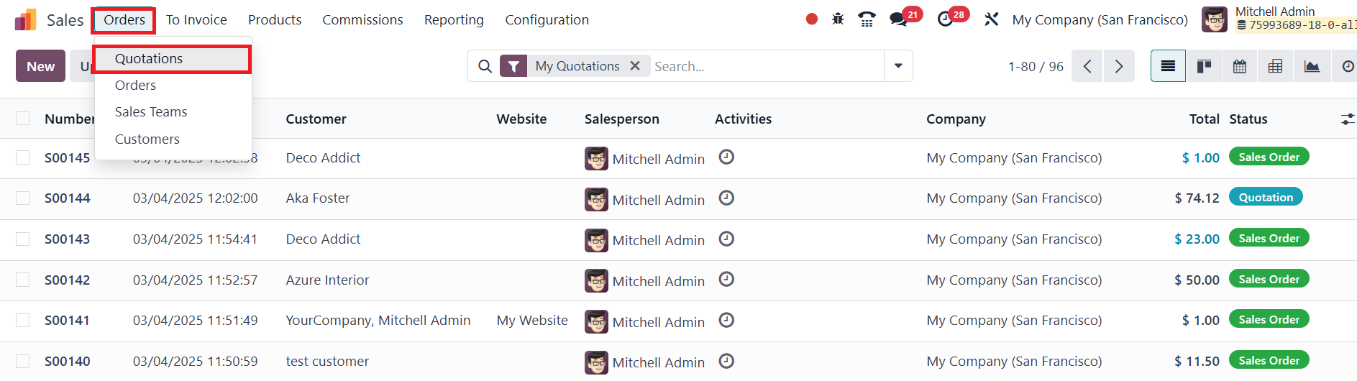The height and width of the screenshot is (381, 1357).
Task: Open activities clock with 28 badge
Action: (x=946, y=19)
